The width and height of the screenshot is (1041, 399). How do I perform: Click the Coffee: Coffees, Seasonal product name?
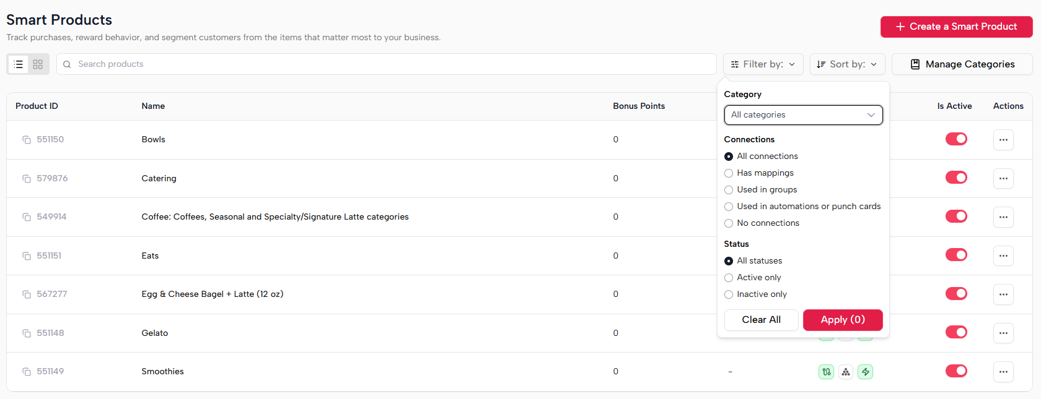[275, 217]
